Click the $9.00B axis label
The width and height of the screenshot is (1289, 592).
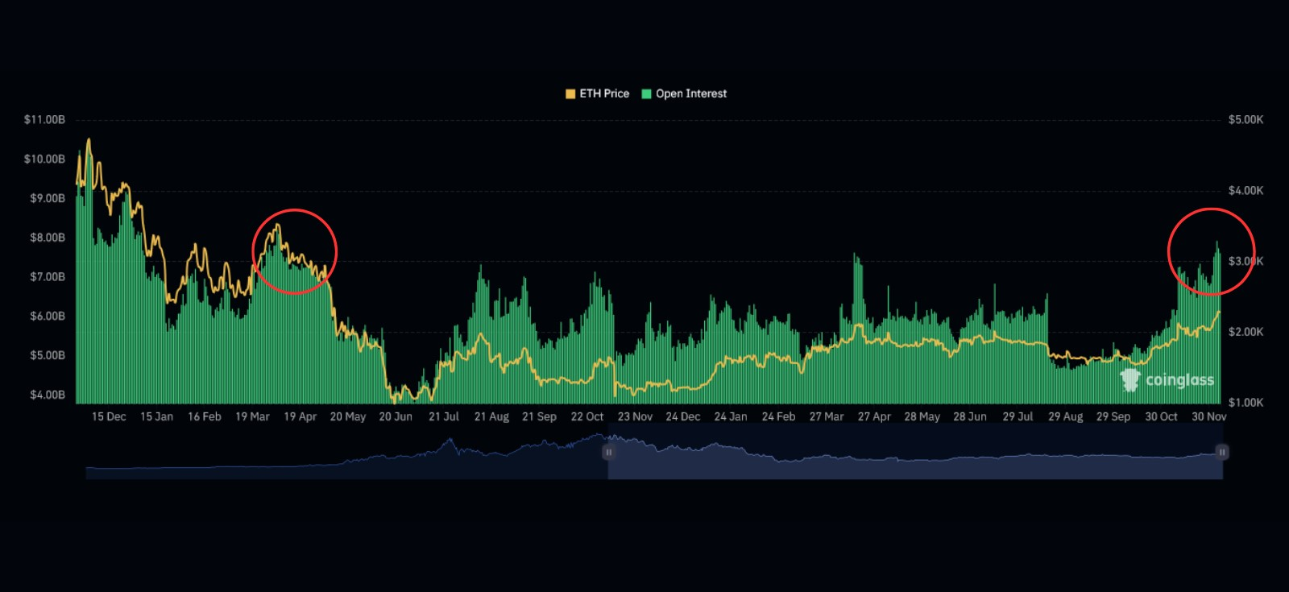pos(48,199)
